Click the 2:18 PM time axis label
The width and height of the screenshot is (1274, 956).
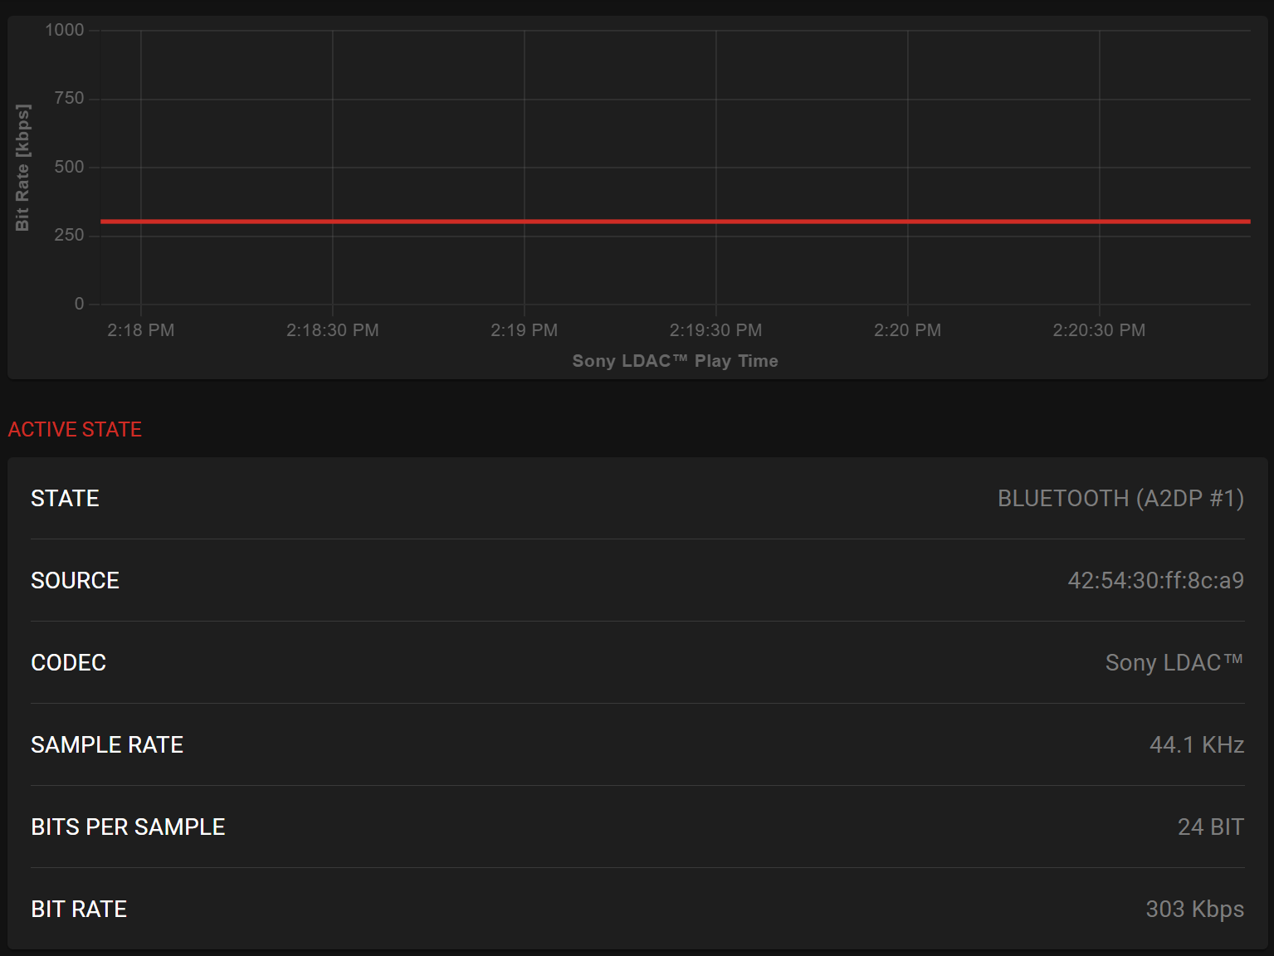click(x=141, y=330)
